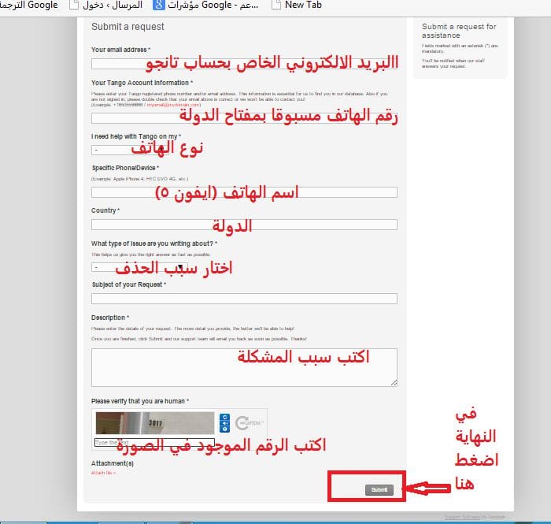
Task: Focus the Country field
Action: click(244, 225)
